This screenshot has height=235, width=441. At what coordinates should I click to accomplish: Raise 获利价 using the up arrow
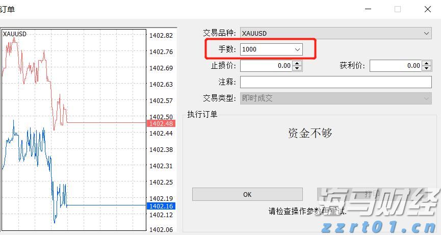click(x=427, y=63)
